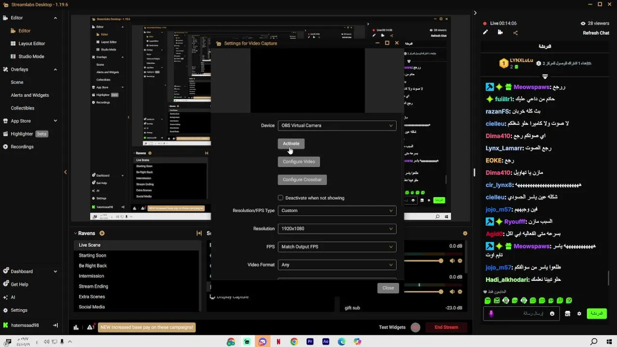Click the Activate button
617x347 pixels.
point(291,144)
